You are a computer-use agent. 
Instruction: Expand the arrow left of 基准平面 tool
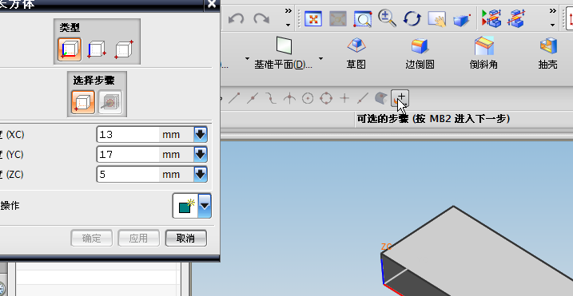point(248,58)
